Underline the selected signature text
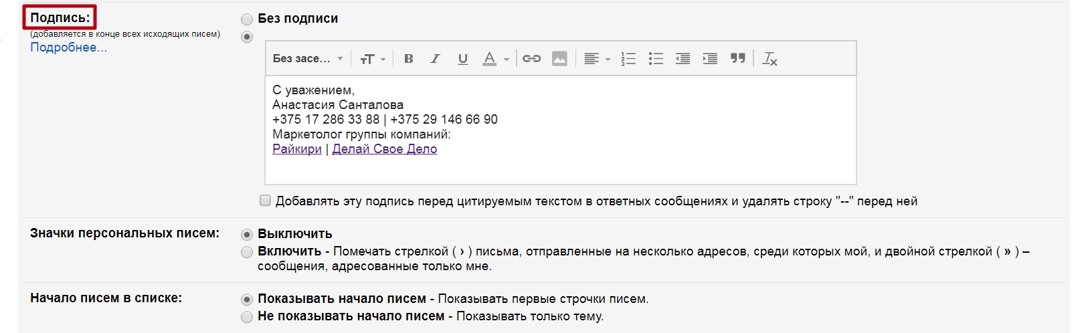This screenshot has height=333, width=1080. [x=462, y=59]
